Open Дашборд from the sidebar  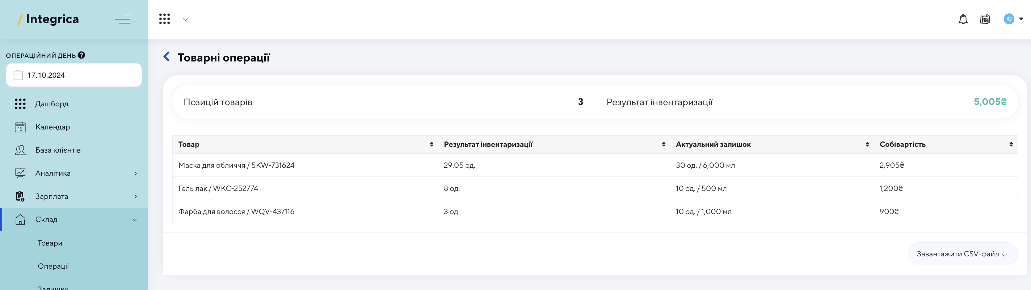point(52,104)
